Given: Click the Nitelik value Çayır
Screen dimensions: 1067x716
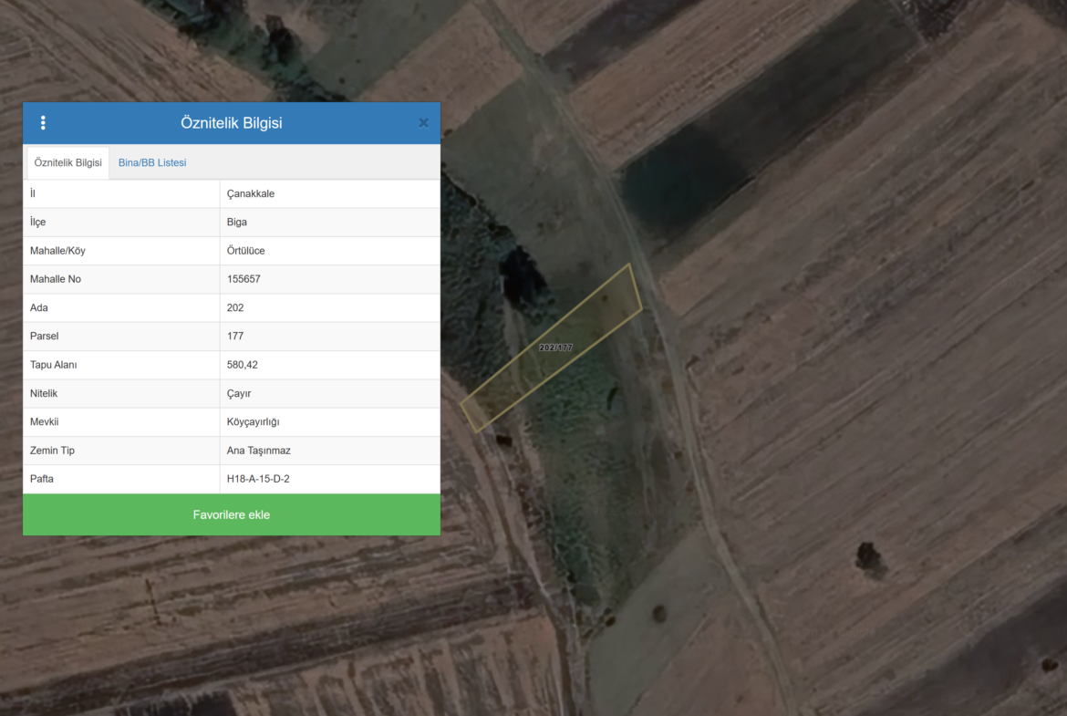Looking at the screenshot, I should tap(239, 393).
